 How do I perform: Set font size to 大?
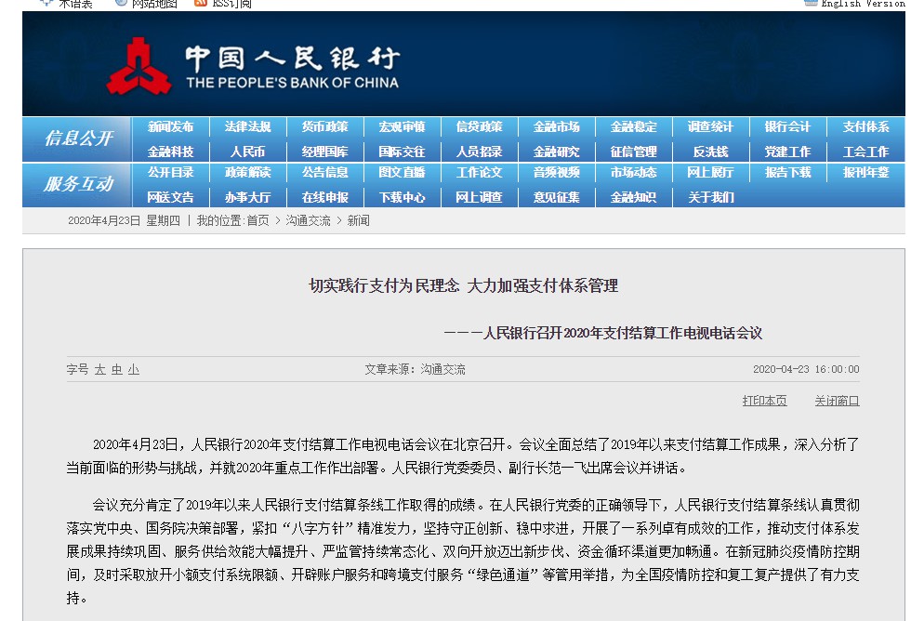click(x=100, y=369)
